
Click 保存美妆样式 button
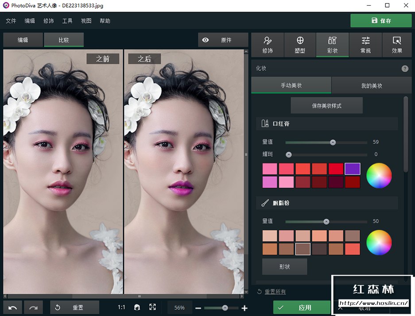(x=326, y=105)
